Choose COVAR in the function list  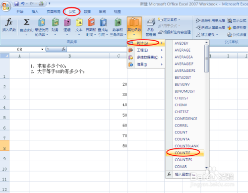pos(185,167)
